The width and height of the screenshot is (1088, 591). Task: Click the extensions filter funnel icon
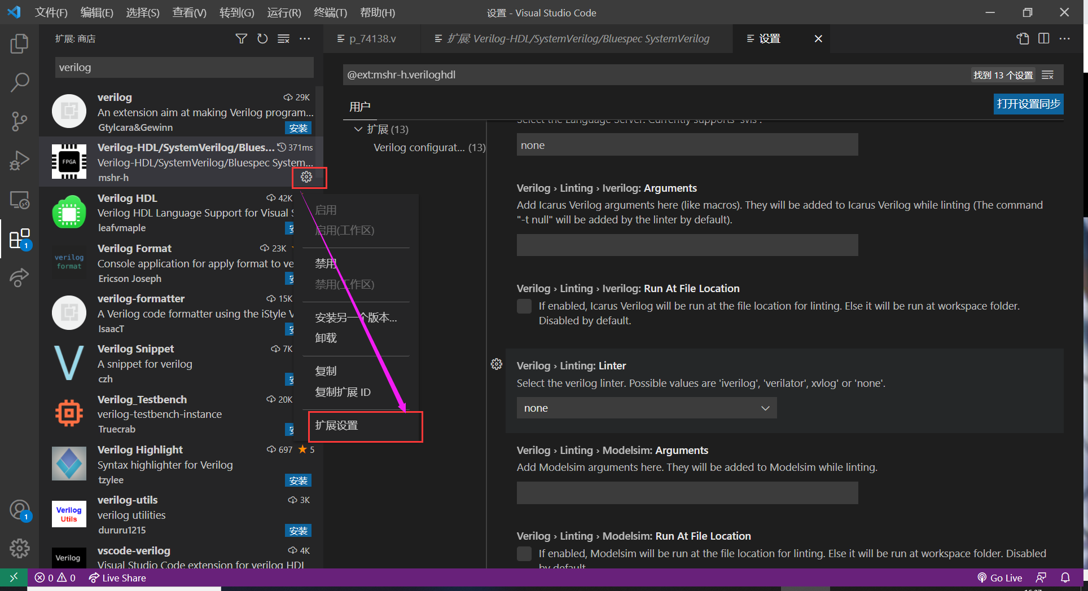tap(241, 38)
